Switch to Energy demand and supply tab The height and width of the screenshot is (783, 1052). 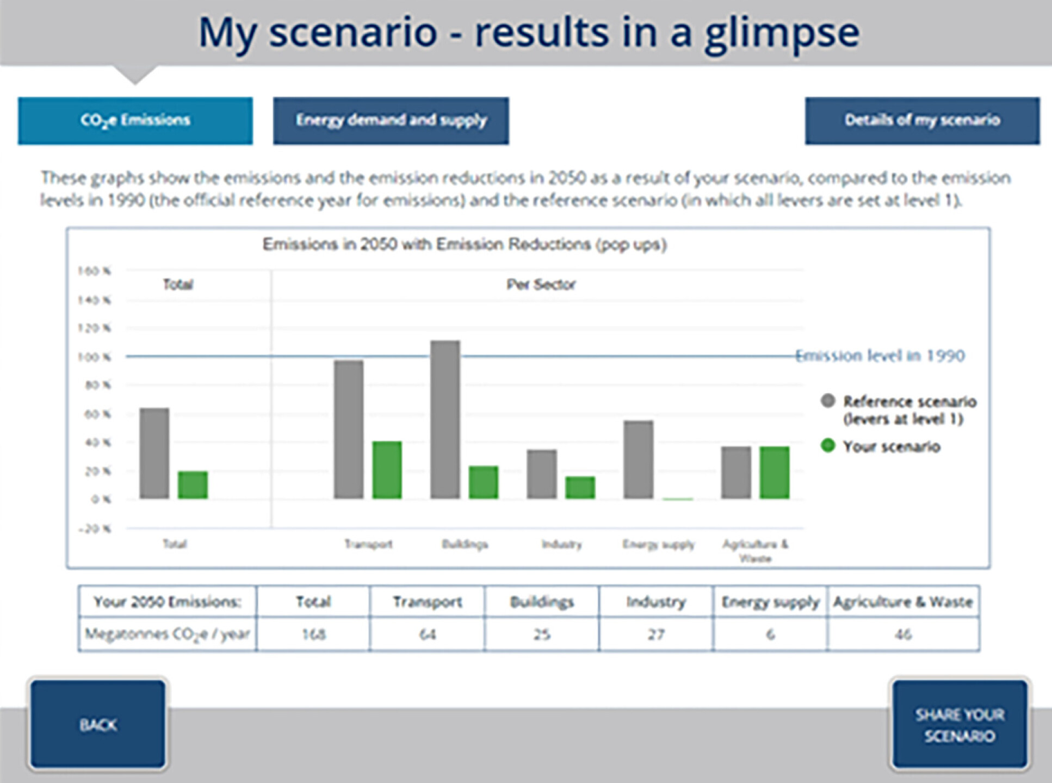(x=391, y=121)
